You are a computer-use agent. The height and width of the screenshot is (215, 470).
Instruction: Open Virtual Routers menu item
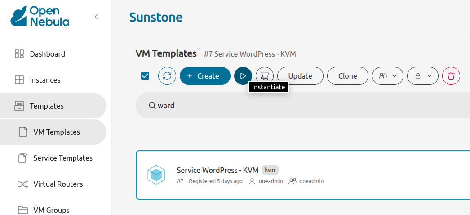(x=58, y=184)
